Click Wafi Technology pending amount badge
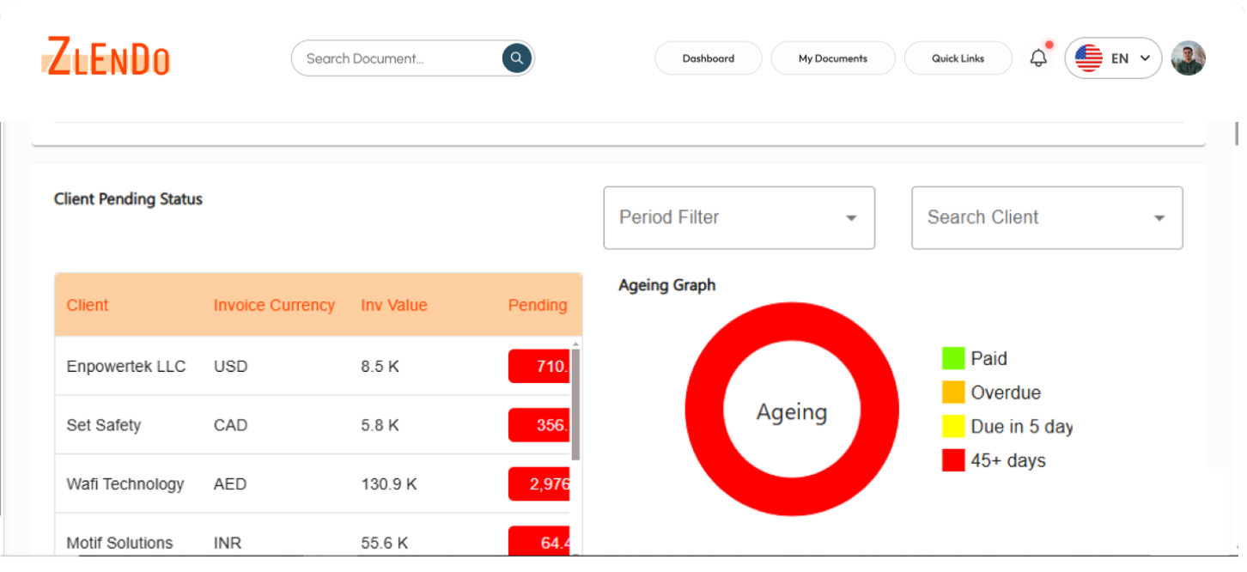1247x572 pixels. click(x=539, y=484)
